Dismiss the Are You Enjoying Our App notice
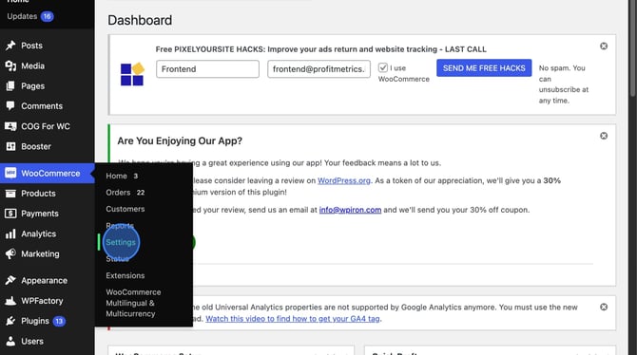Image resolution: width=637 pixels, height=355 pixels. [x=604, y=136]
